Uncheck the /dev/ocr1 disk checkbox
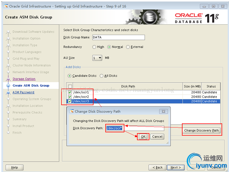The height and width of the screenshot is (172, 229). 70,92
